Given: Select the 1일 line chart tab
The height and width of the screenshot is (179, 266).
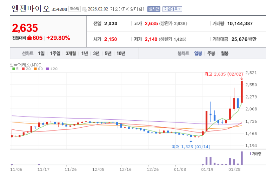Looking at the screenshot, I should 41,53.
